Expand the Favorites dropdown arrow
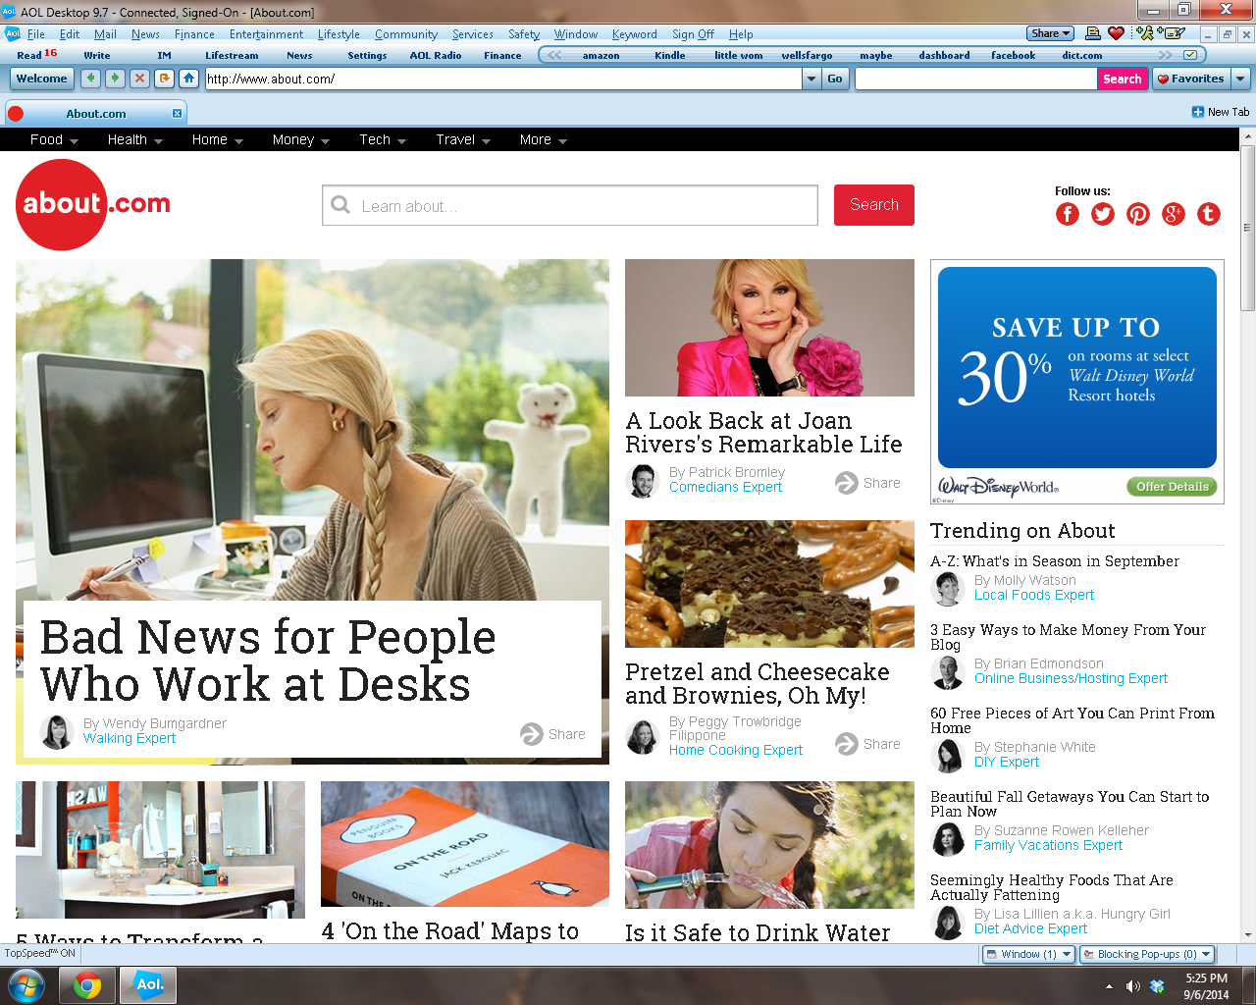Image resolution: width=1256 pixels, height=1005 pixels. click(1240, 79)
